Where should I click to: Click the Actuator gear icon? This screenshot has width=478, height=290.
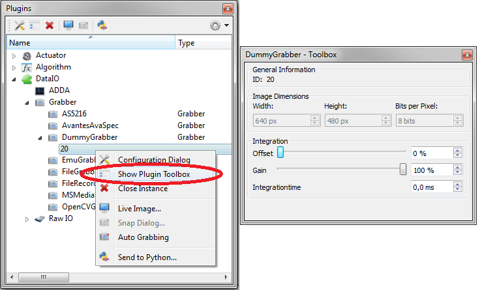point(27,56)
